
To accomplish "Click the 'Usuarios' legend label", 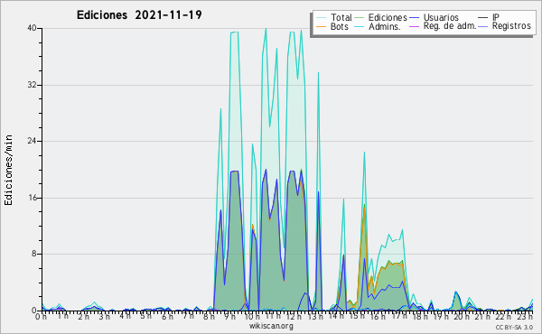I will pos(441,17).
